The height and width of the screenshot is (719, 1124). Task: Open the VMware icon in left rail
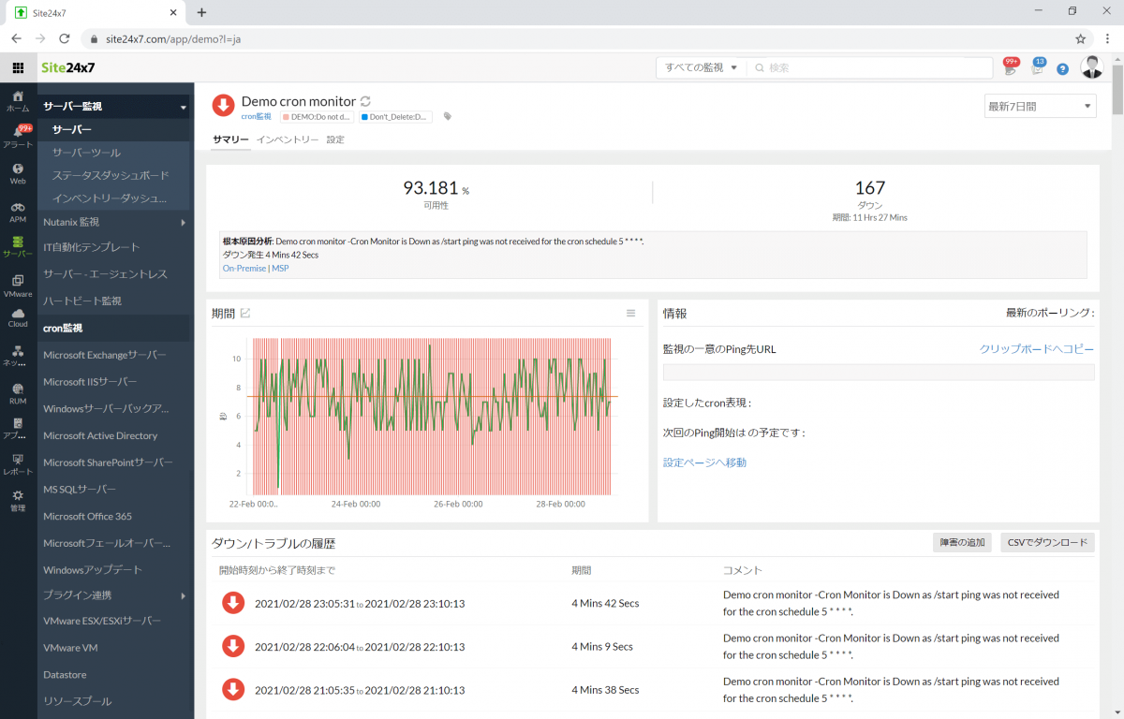pyautogui.click(x=18, y=286)
